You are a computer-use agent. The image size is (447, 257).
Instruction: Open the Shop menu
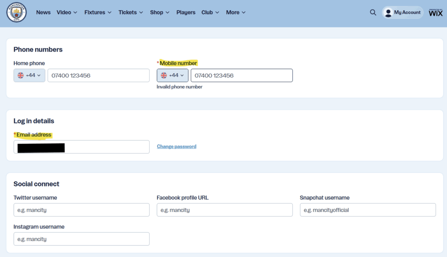[159, 13]
